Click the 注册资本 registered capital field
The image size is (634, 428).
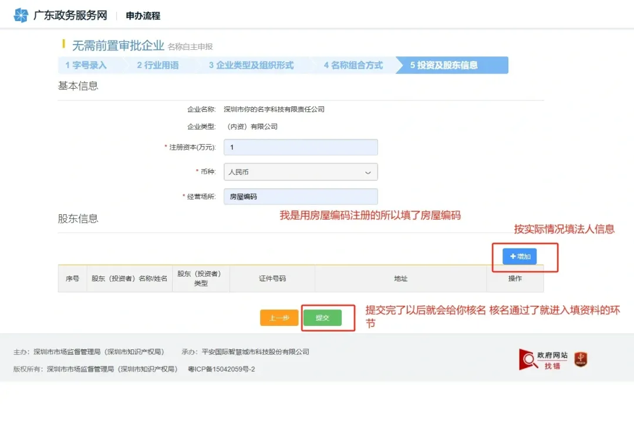click(x=301, y=147)
